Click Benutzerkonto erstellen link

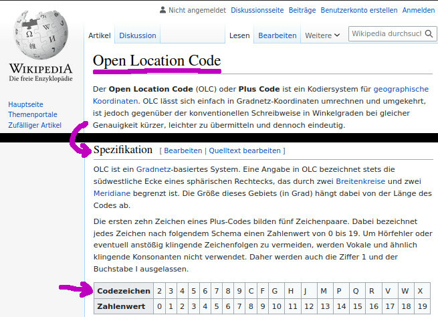(x=358, y=10)
